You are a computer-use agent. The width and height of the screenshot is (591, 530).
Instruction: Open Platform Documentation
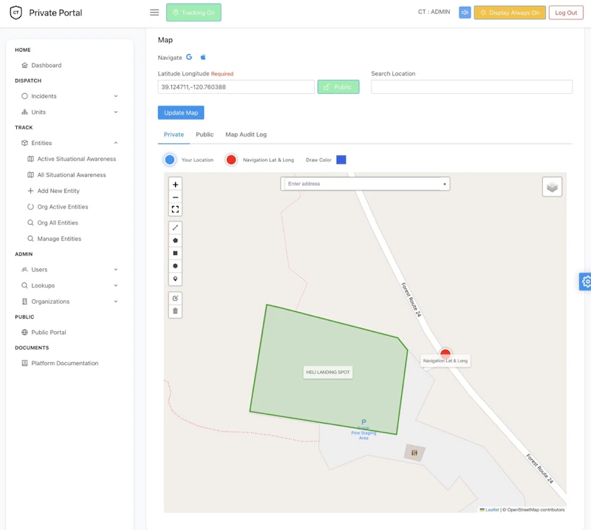(x=65, y=363)
